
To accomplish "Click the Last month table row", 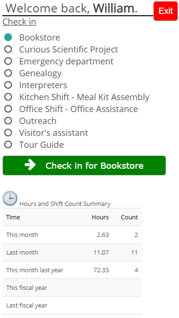I will point(72,252).
